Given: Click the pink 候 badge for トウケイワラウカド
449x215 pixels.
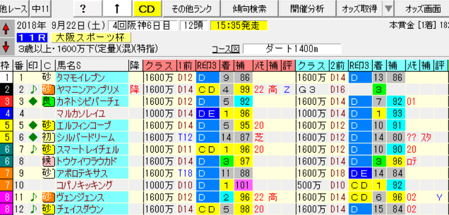Looking at the screenshot, I should (x=48, y=162).
